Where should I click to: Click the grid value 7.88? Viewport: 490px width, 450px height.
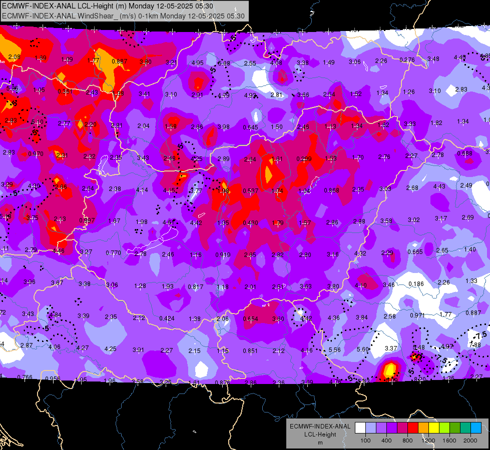click(475, 345)
